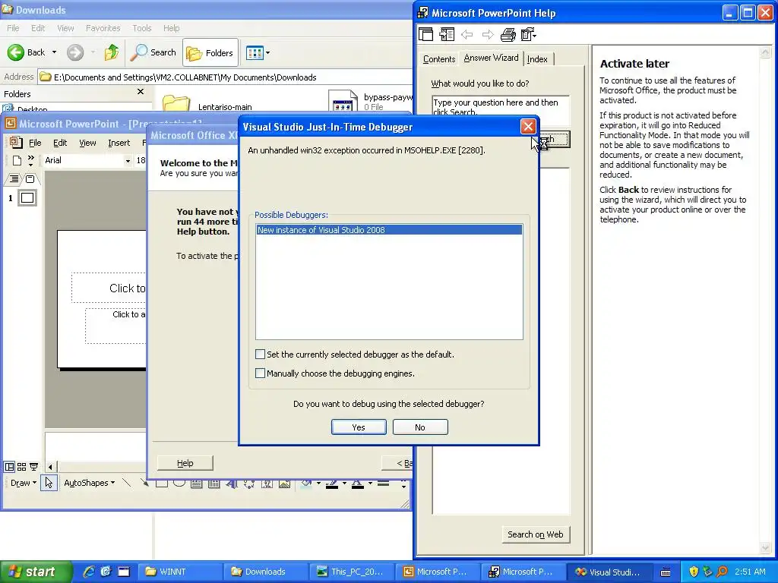Select the Select Objects arrow tool
The width and height of the screenshot is (778, 583).
coord(49,483)
